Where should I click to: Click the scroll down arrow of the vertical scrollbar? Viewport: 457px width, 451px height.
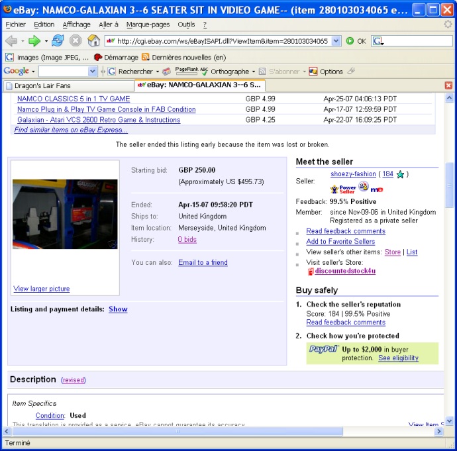tap(449, 421)
